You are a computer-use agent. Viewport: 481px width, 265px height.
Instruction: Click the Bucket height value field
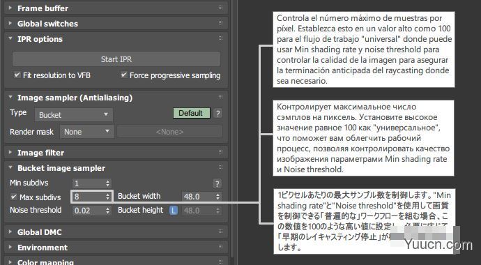[198, 211]
